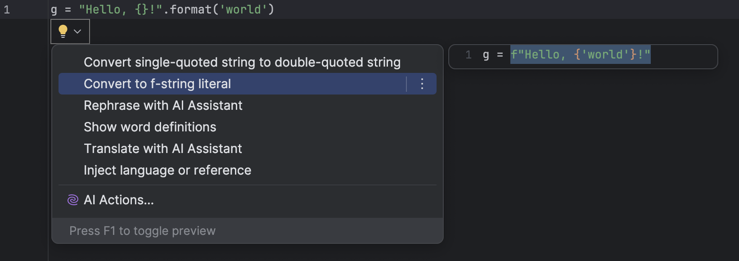This screenshot has width=739, height=261.
Task: Choose Translate with AI Assistant
Action: 163,148
